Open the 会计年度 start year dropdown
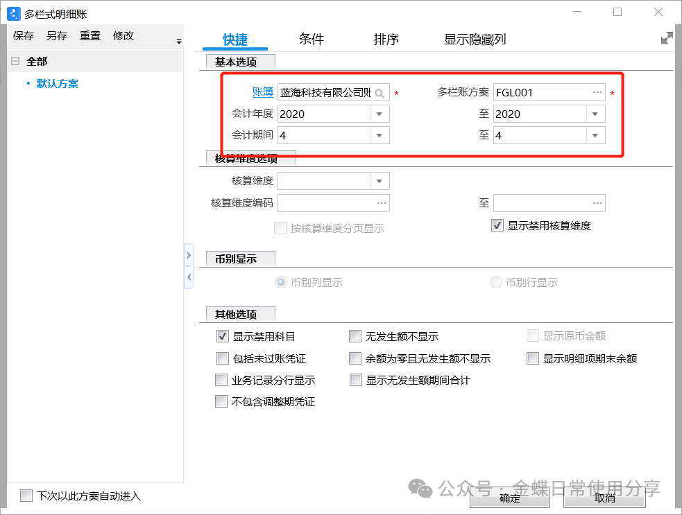 (x=380, y=114)
